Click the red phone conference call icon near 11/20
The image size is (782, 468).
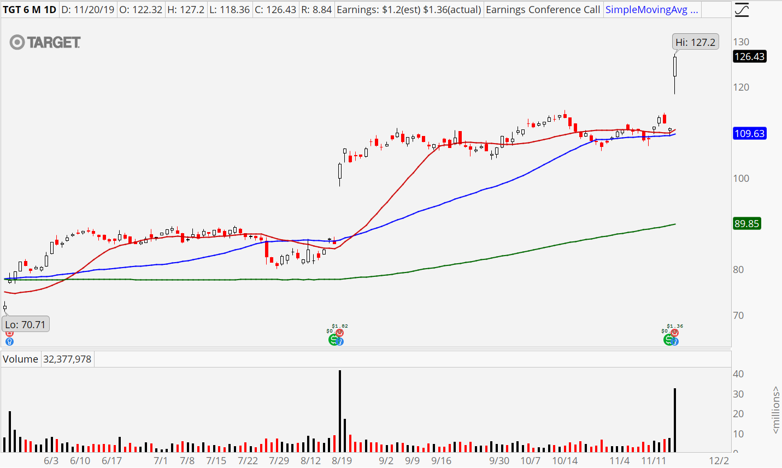pyautogui.click(x=675, y=333)
